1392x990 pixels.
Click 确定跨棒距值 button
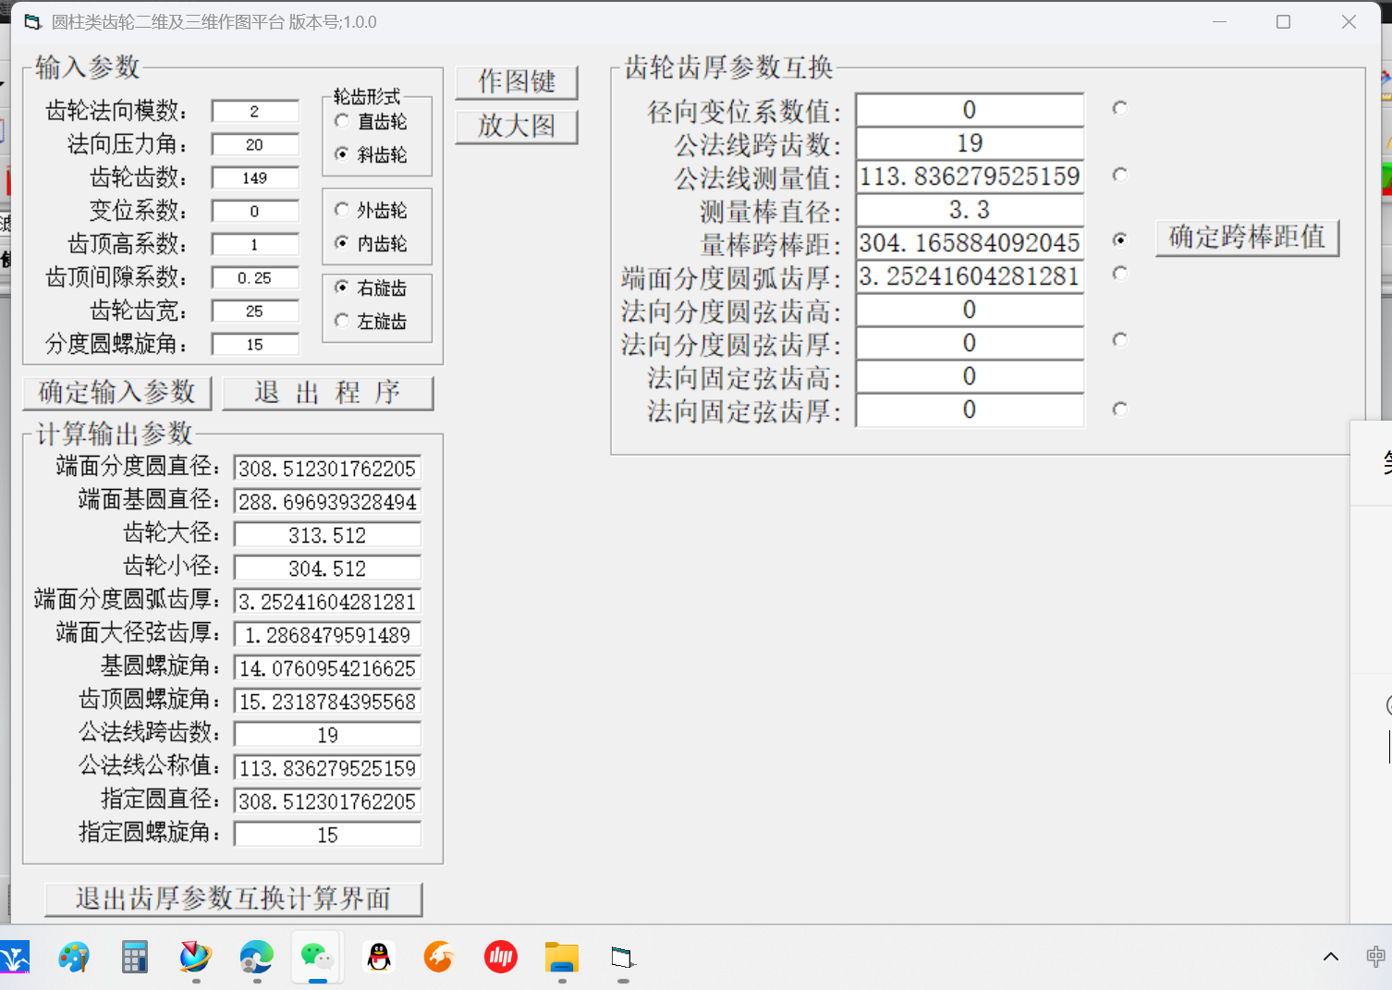pos(1247,238)
